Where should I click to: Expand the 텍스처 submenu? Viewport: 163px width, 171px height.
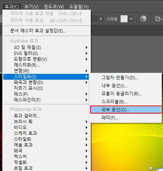[46, 156]
